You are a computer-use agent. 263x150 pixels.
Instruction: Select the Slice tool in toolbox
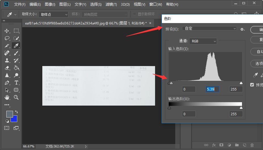click(x=7, y=46)
